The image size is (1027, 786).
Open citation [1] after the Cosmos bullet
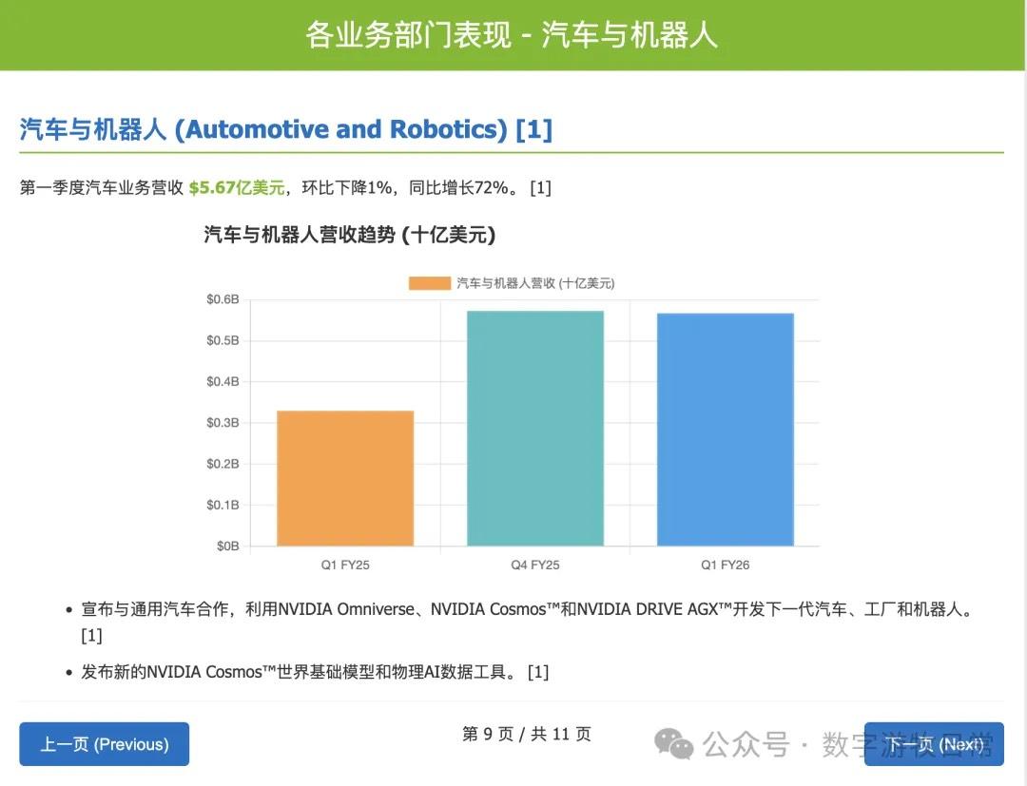pos(538,672)
